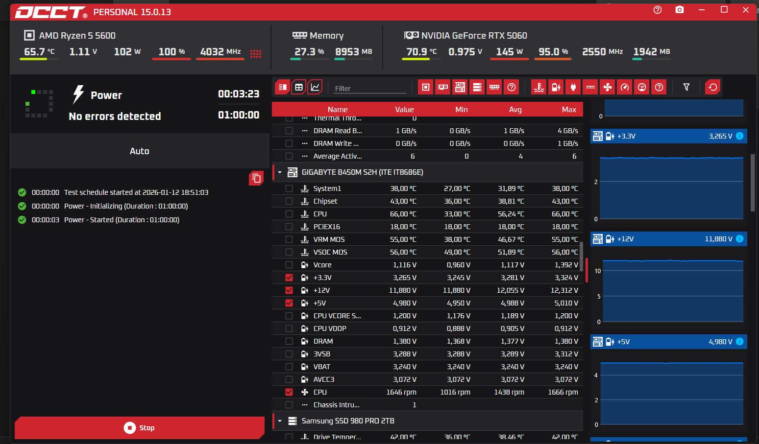Toggle the voltage sensor type filter
The width and height of the screenshot is (759, 444).
[x=556, y=87]
